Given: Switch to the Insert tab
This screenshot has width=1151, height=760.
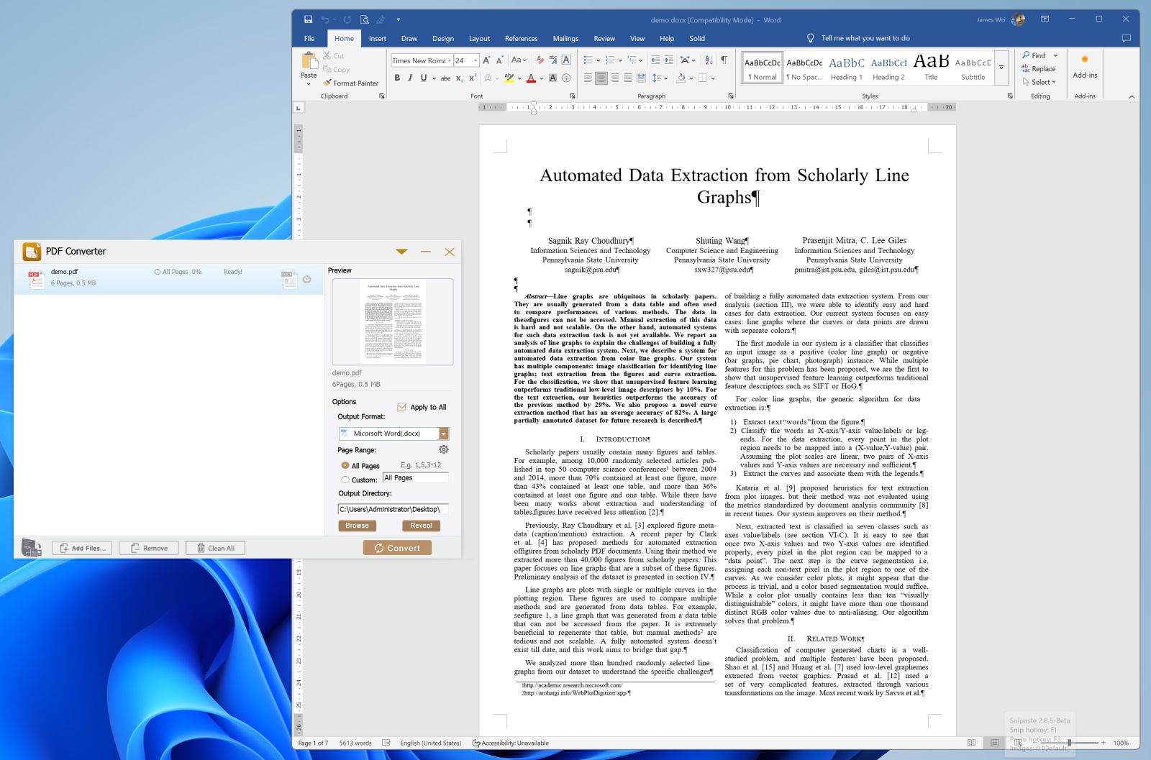Looking at the screenshot, I should pyautogui.click(x=378, y=39).
